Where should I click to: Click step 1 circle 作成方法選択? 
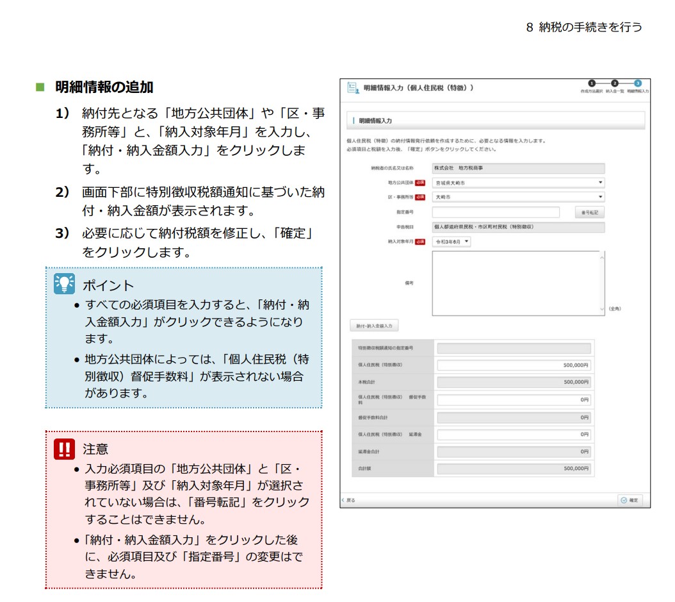point(592,83)
